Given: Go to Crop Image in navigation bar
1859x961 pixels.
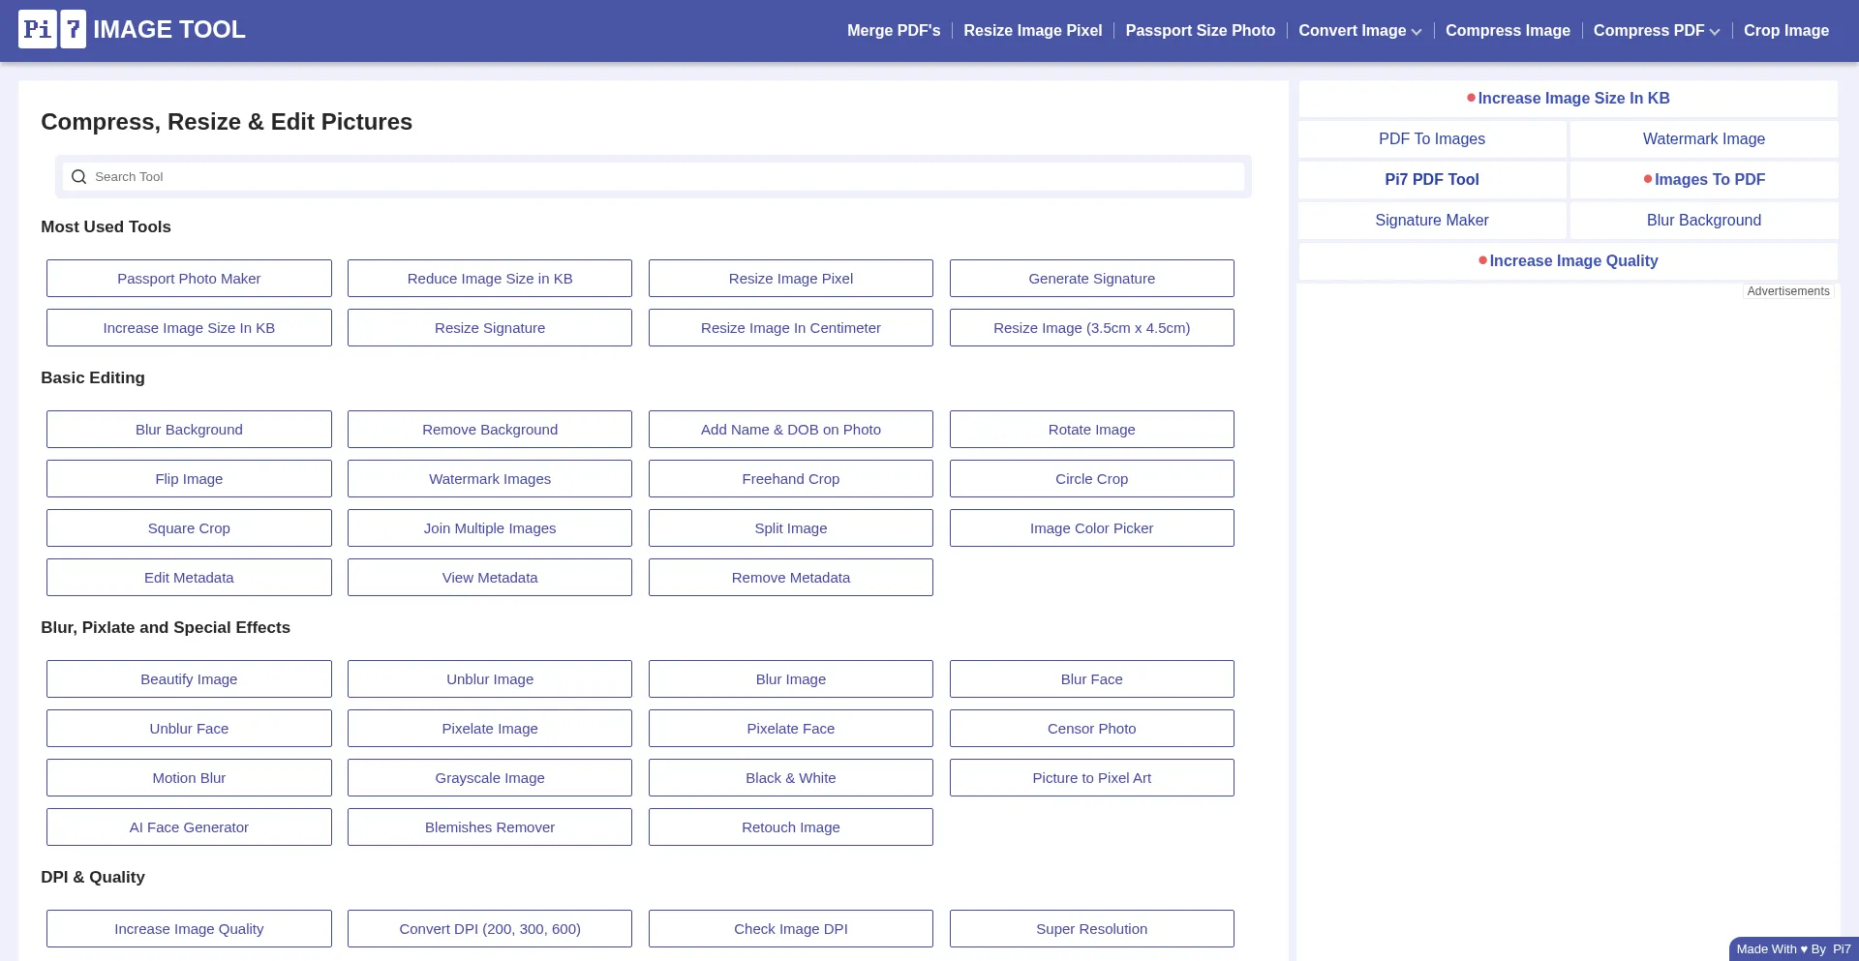Looking at the screenshot, I should pos(1785,31).
